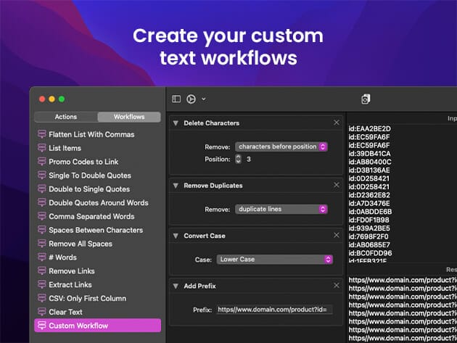
Task: Toggle the sidebar panel icon
Action: point(176,99)
